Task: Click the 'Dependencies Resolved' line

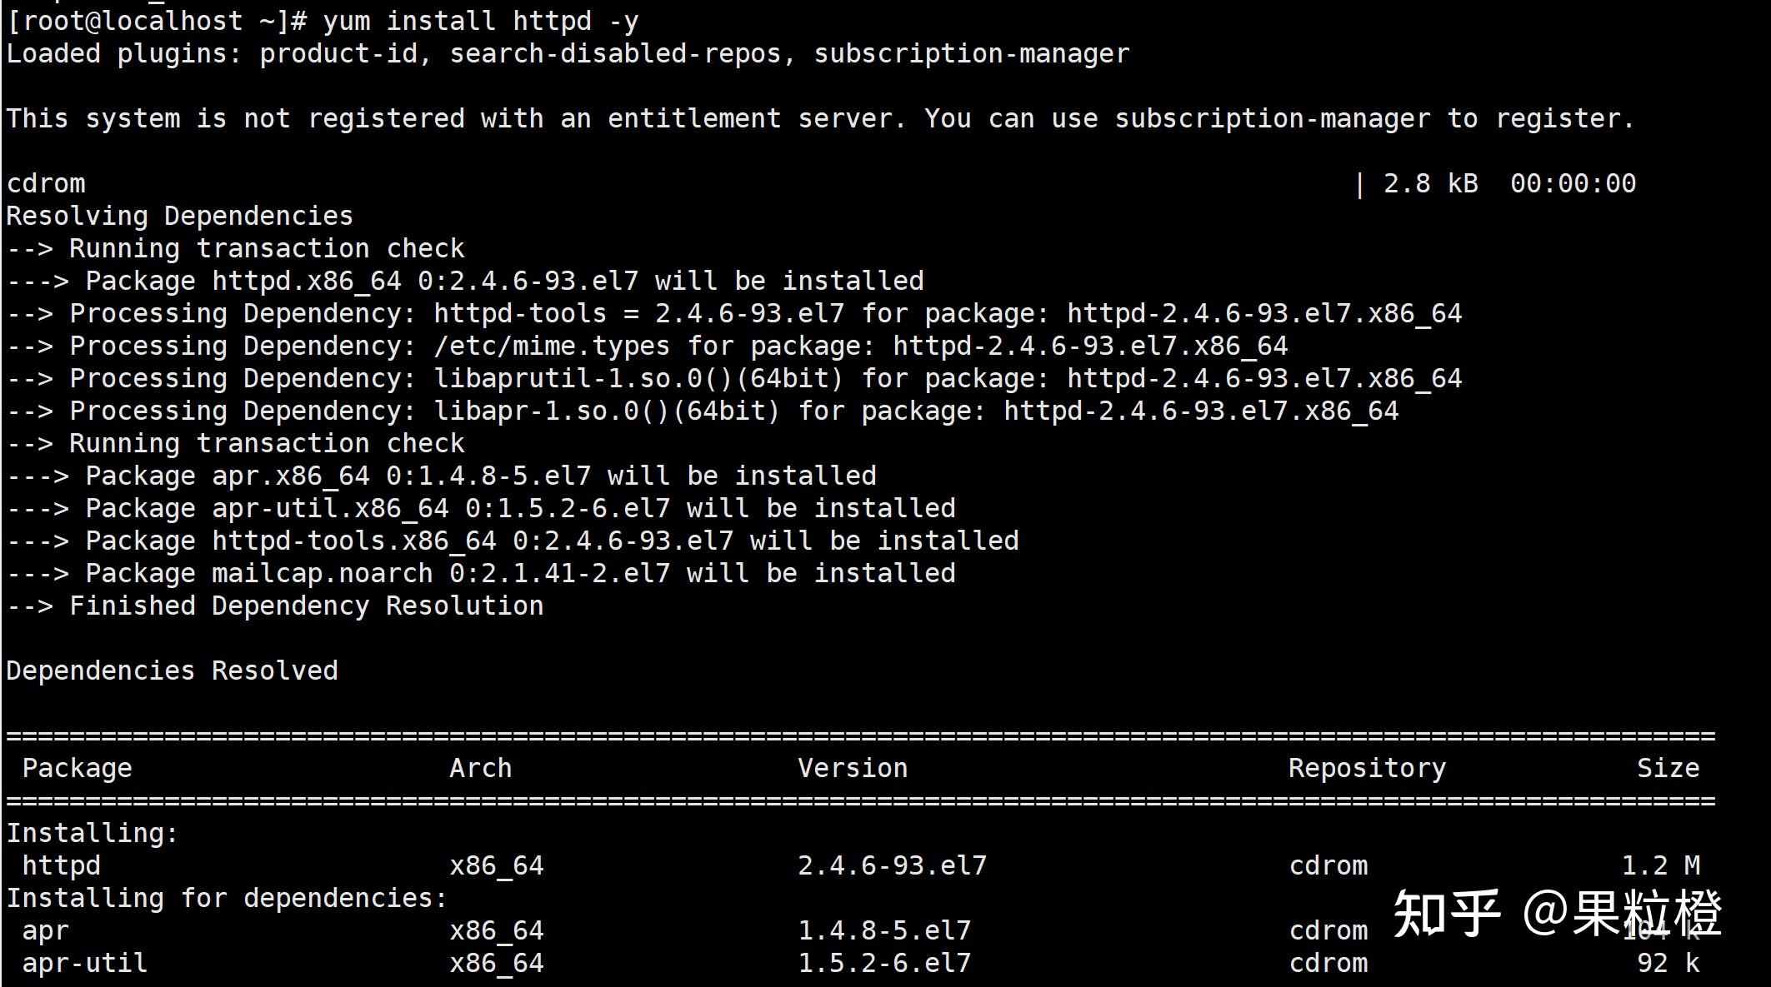Action: (173, 671)
